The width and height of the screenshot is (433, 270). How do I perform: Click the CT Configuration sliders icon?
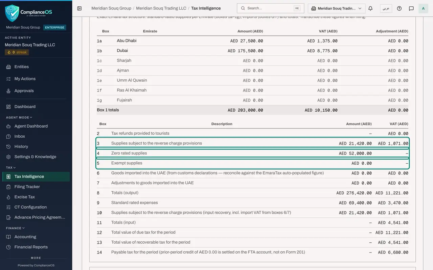click(x=8, y=207)
